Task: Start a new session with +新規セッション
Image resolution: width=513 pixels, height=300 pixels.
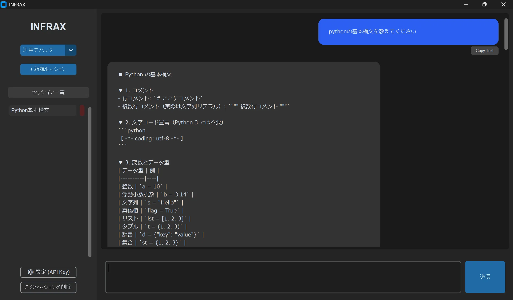Action: [48, 69]
